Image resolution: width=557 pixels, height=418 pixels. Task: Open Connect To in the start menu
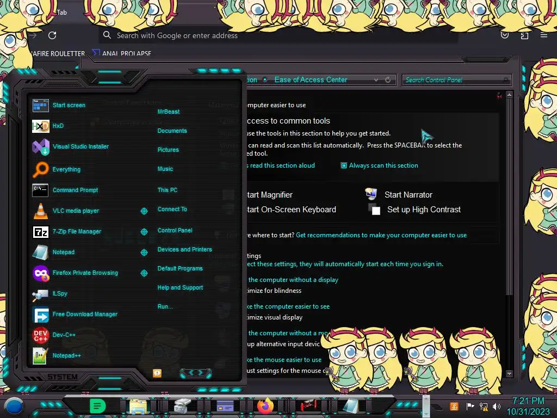pyautogui.click(x=172, y=210)
